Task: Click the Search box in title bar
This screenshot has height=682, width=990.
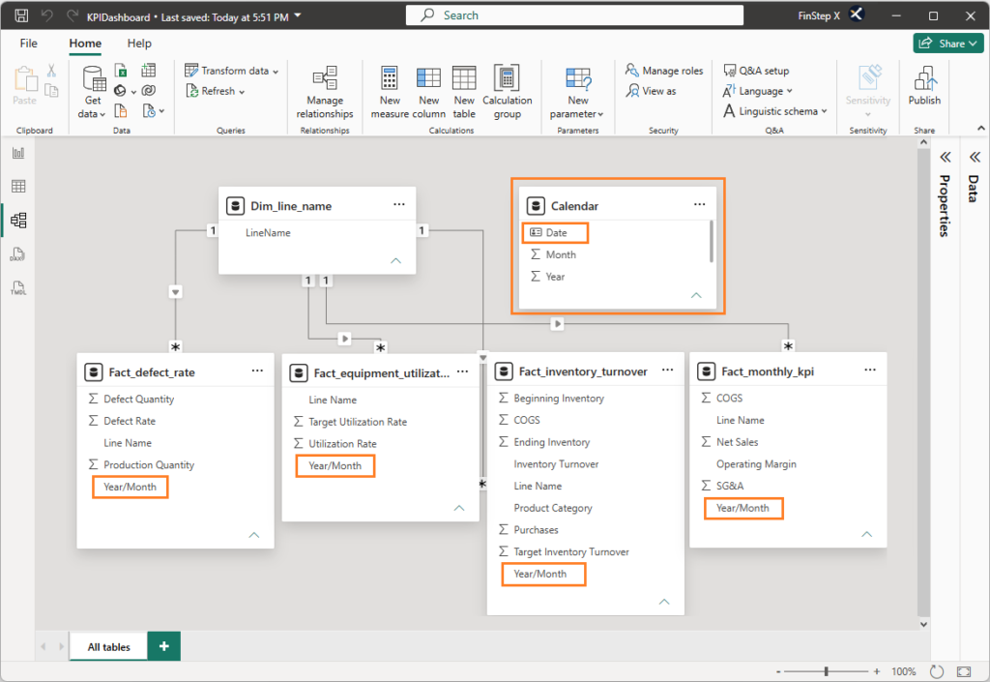Action: (x=574, y=15)
